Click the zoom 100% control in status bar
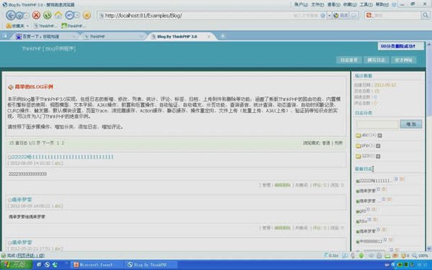The image size is (432, 270). point(420,256)
